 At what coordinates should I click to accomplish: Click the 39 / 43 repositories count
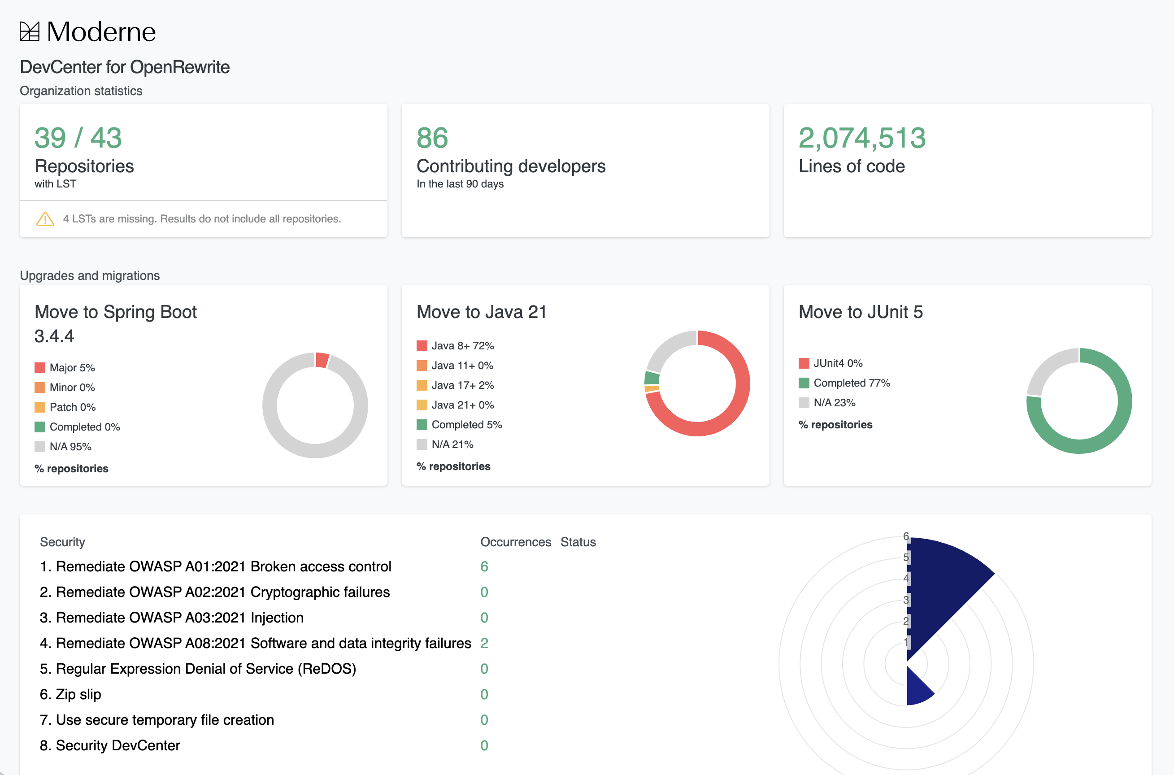click(x=78, y=137)
